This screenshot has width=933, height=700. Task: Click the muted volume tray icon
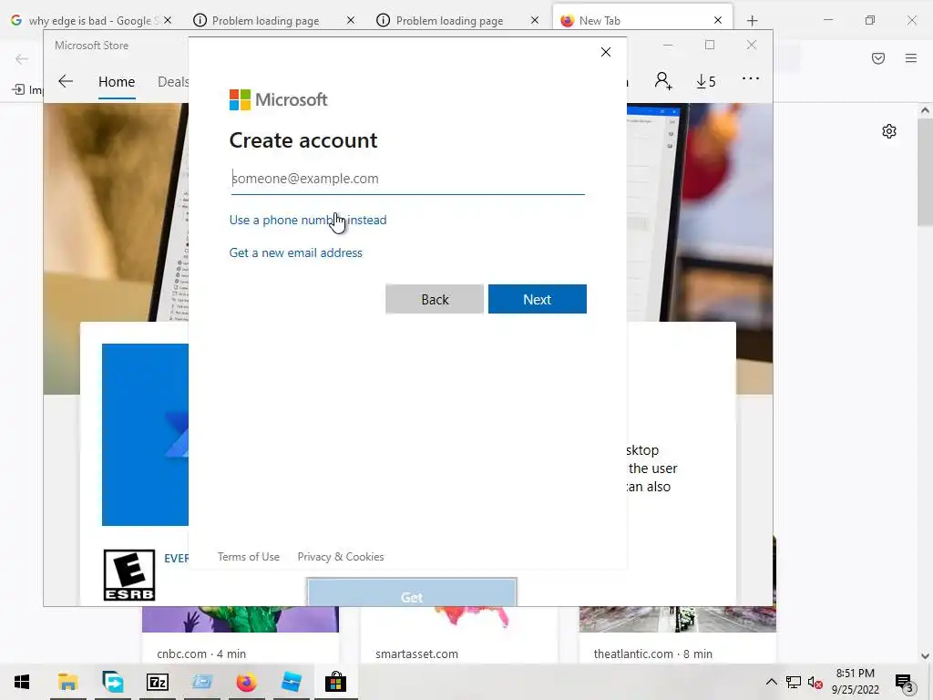pyautogui.click(x=815, y=683)
